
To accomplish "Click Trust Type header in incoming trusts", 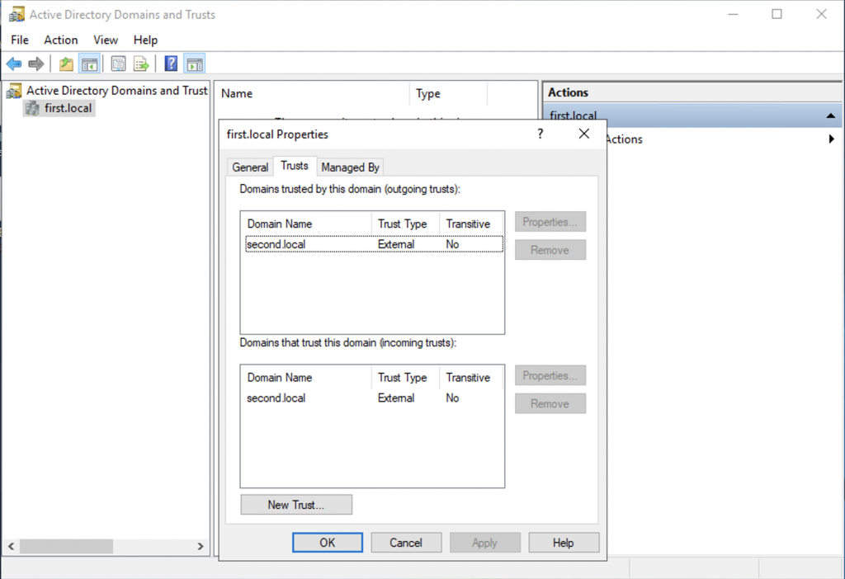I will 405,378.
